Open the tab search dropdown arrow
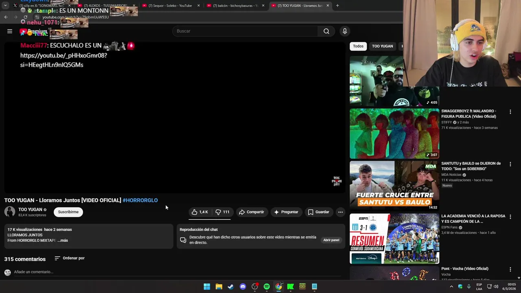This screenshot has height=293, width=521. pyautogui.click(x=5, y=6)
